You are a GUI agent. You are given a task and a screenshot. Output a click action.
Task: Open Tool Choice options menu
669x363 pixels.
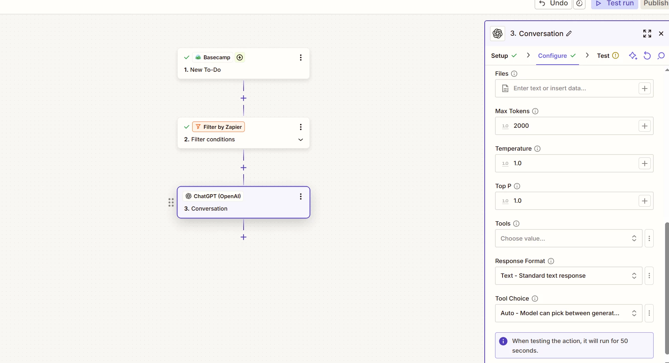pyautogui.click(x=649, y=313)
